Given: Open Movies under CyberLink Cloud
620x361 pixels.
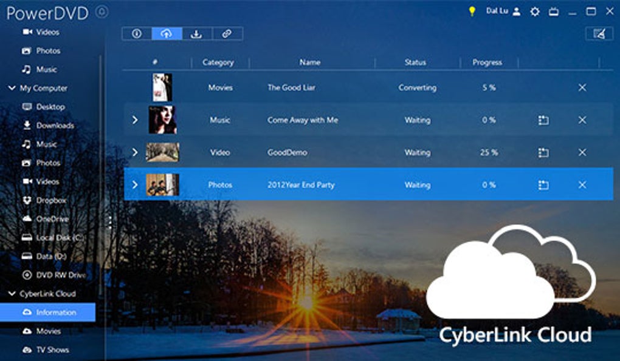Looking at the screenshot, I should click(x=41, y=331).
